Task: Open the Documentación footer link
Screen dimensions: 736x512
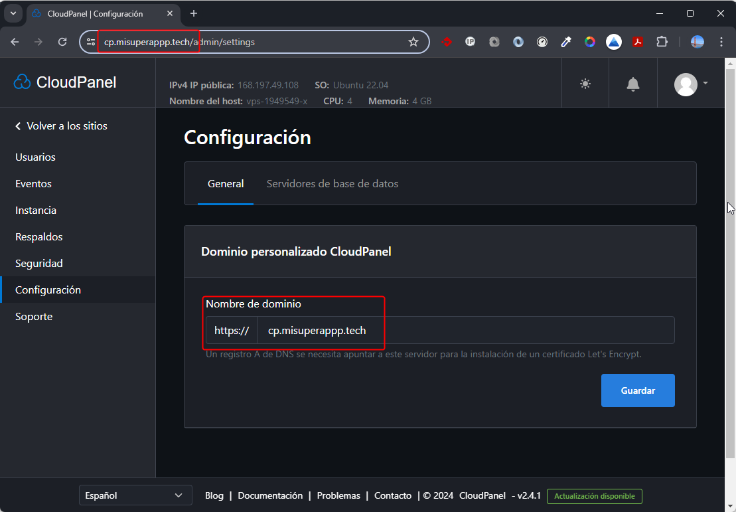Action: [x=270, y=495]
